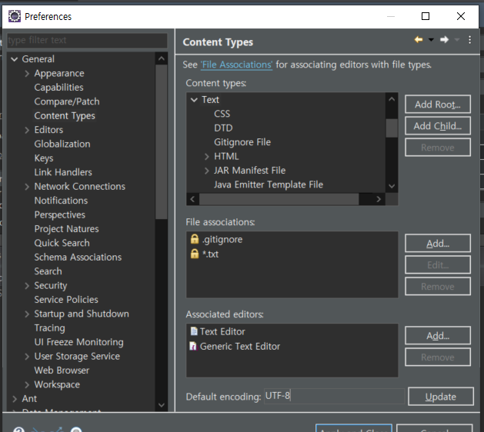Maximize the Preferences window

pyautogui.click(x=426, y=16)
